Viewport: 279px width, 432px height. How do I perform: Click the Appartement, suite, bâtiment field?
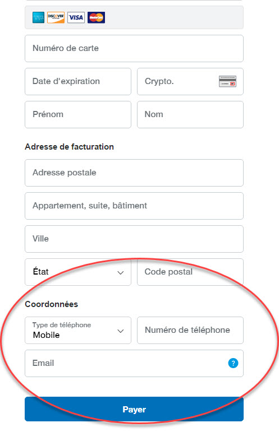(134, 206)
